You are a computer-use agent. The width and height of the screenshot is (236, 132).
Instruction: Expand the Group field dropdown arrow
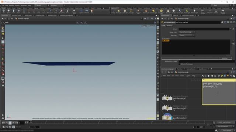tap(230, 29)
